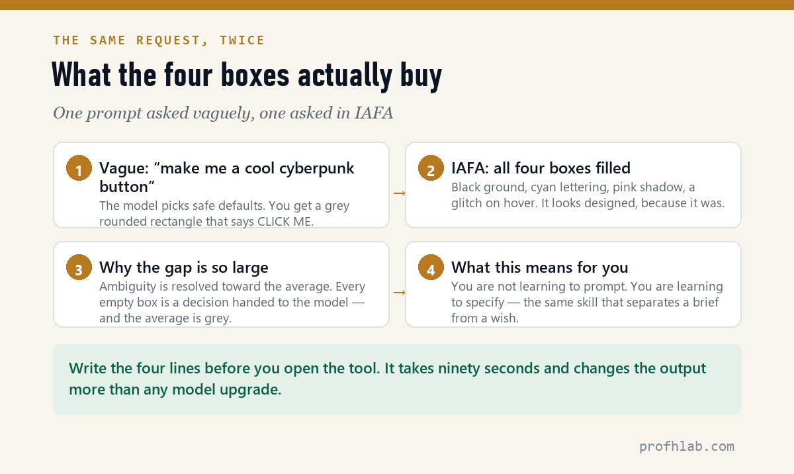Image resolution: width=794 pixels, height=474 pixels.
Task: Select the 'Vague: make me a cool cyberpunk button' heading
Action: point(227,176)
